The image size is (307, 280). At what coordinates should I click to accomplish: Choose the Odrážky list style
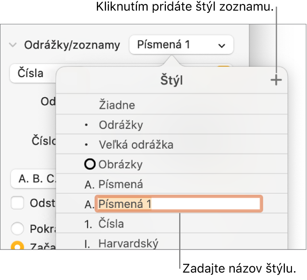pos(172,125)
